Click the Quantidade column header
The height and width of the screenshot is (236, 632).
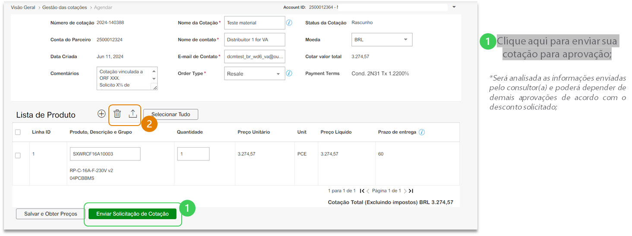(x=190, y=132)
